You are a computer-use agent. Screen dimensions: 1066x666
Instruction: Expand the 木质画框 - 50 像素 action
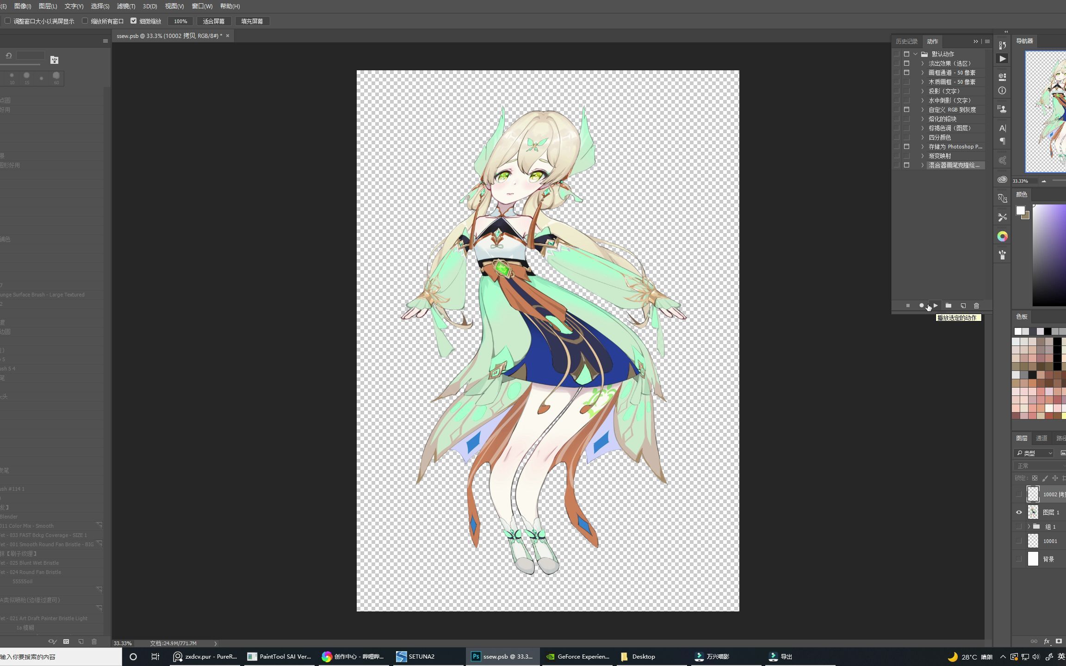(x=923, y=82)
